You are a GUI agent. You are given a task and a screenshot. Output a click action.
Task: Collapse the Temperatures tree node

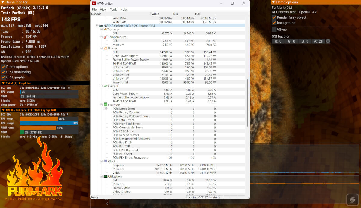pyautogui.click(x=101, y=37)
